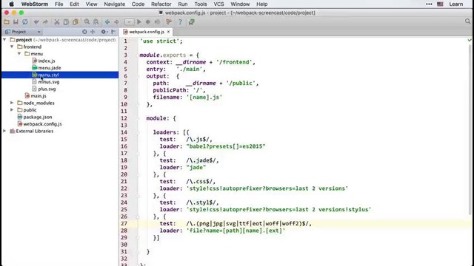Open the File menu
474x266 pixels.
pos(59,4)
